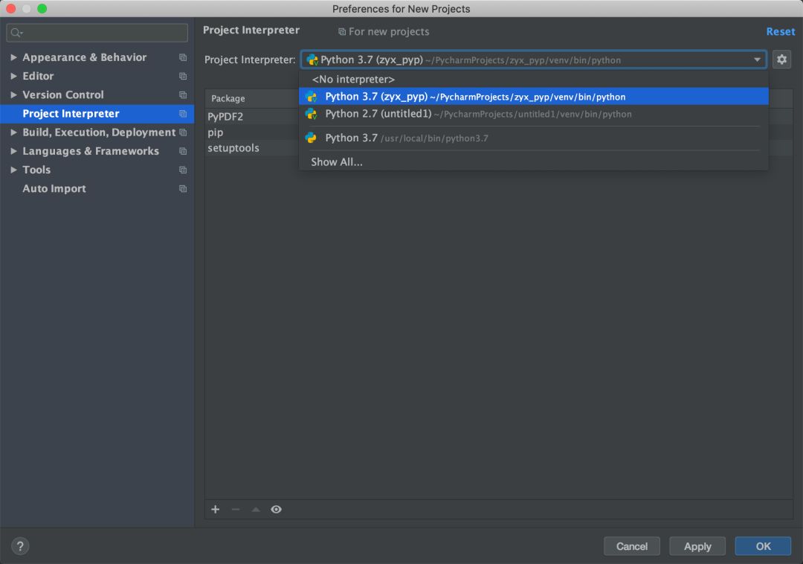Upgrade package with up arrow icon
The image size is (803, 564).
pyautogui.click(x=256, y=509)
